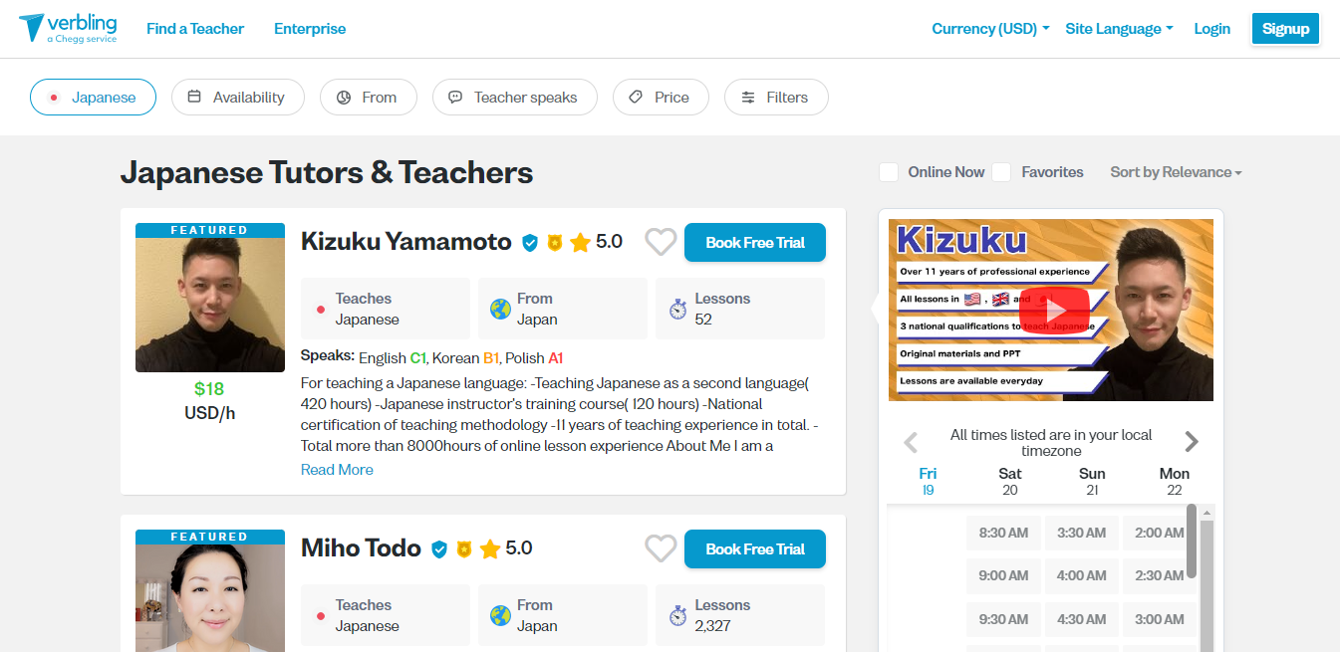
Task: Open the Currency (USD) dropdown
Action: pyautogui.click(x=990, y=29)
